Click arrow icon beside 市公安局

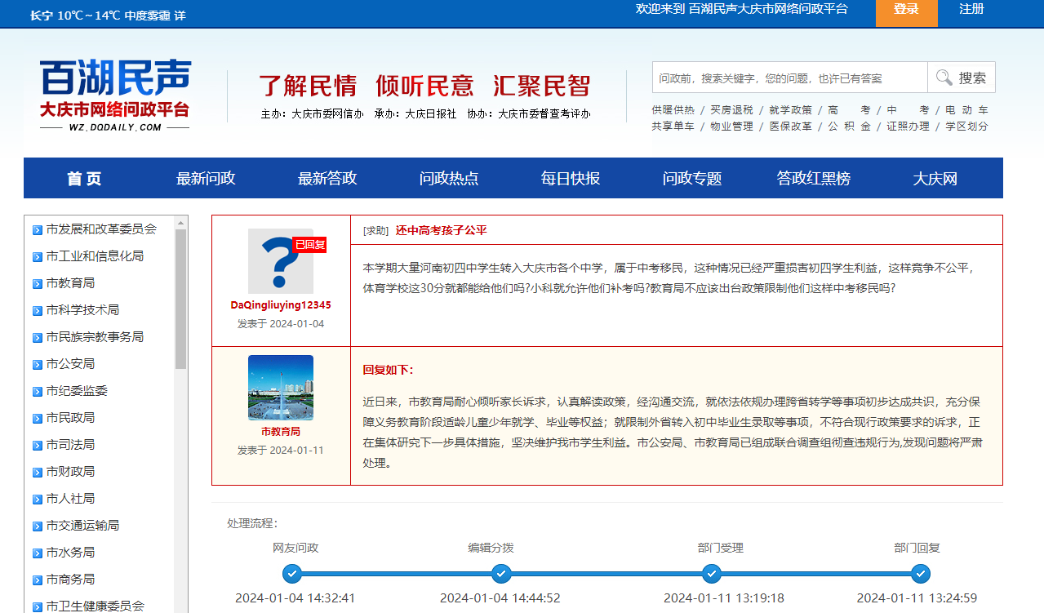[37, 364]
